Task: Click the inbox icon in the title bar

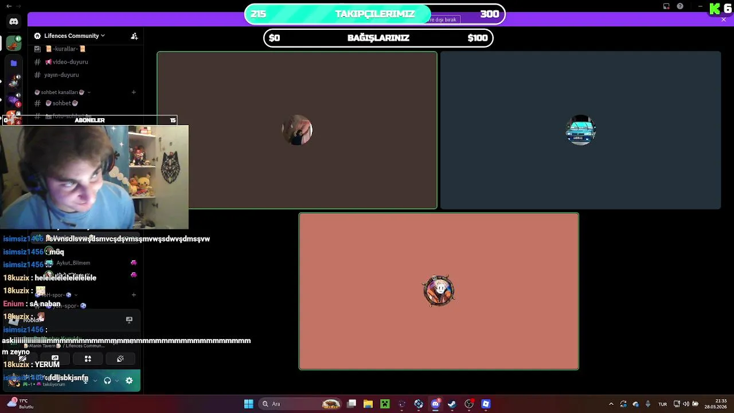Action: pyautogui.click(x=666, y=6)
